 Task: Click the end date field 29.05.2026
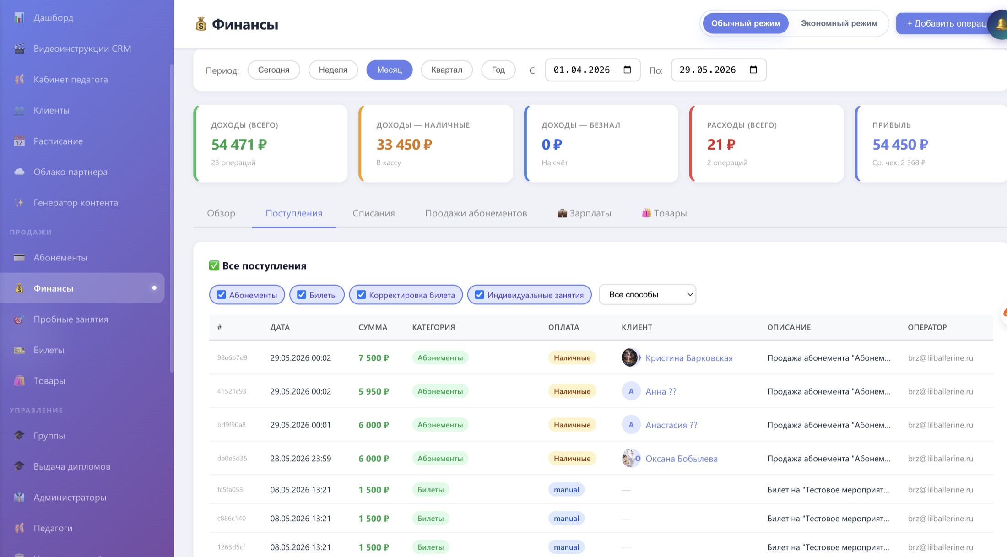719,70
